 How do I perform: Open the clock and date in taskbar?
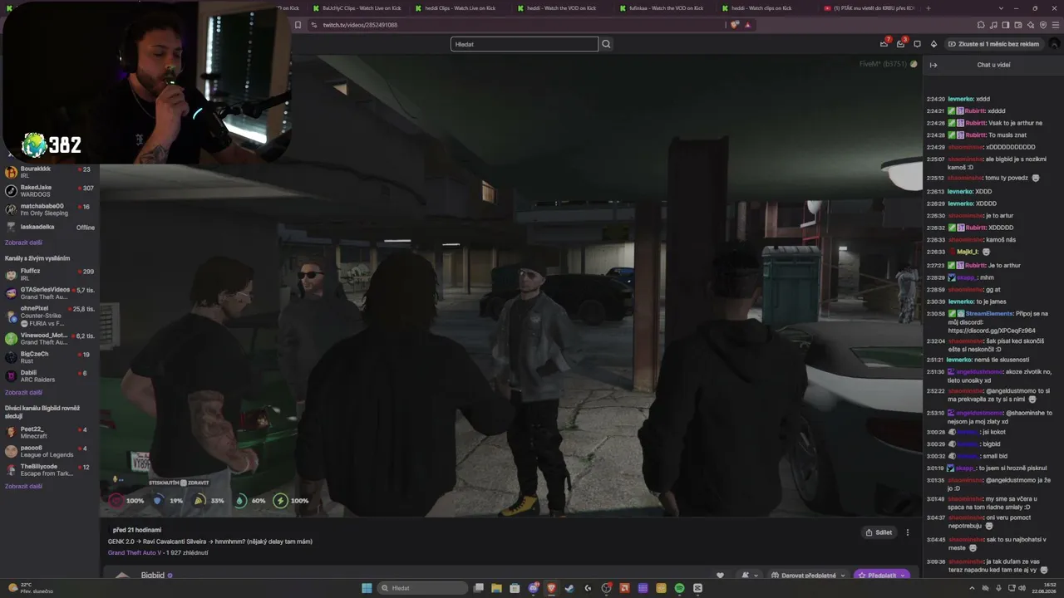tap(1045, 588)
